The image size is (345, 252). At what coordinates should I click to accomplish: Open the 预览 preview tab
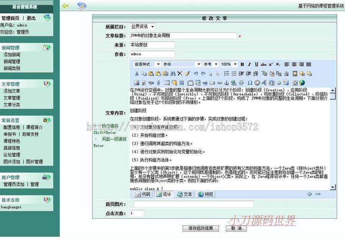coord(205,194)
